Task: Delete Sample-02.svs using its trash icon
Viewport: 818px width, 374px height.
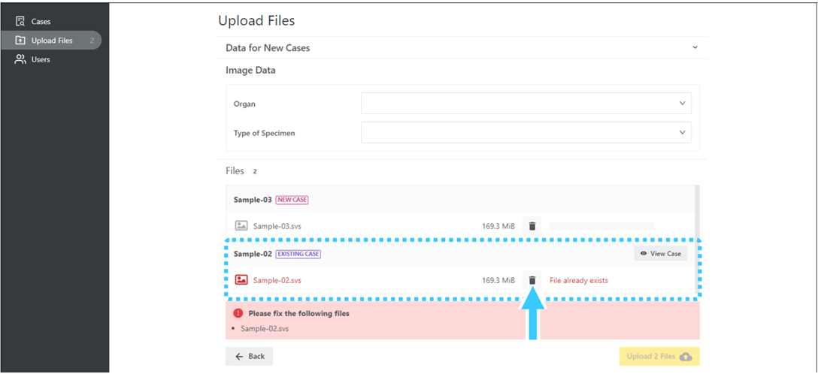Action: 532,280
